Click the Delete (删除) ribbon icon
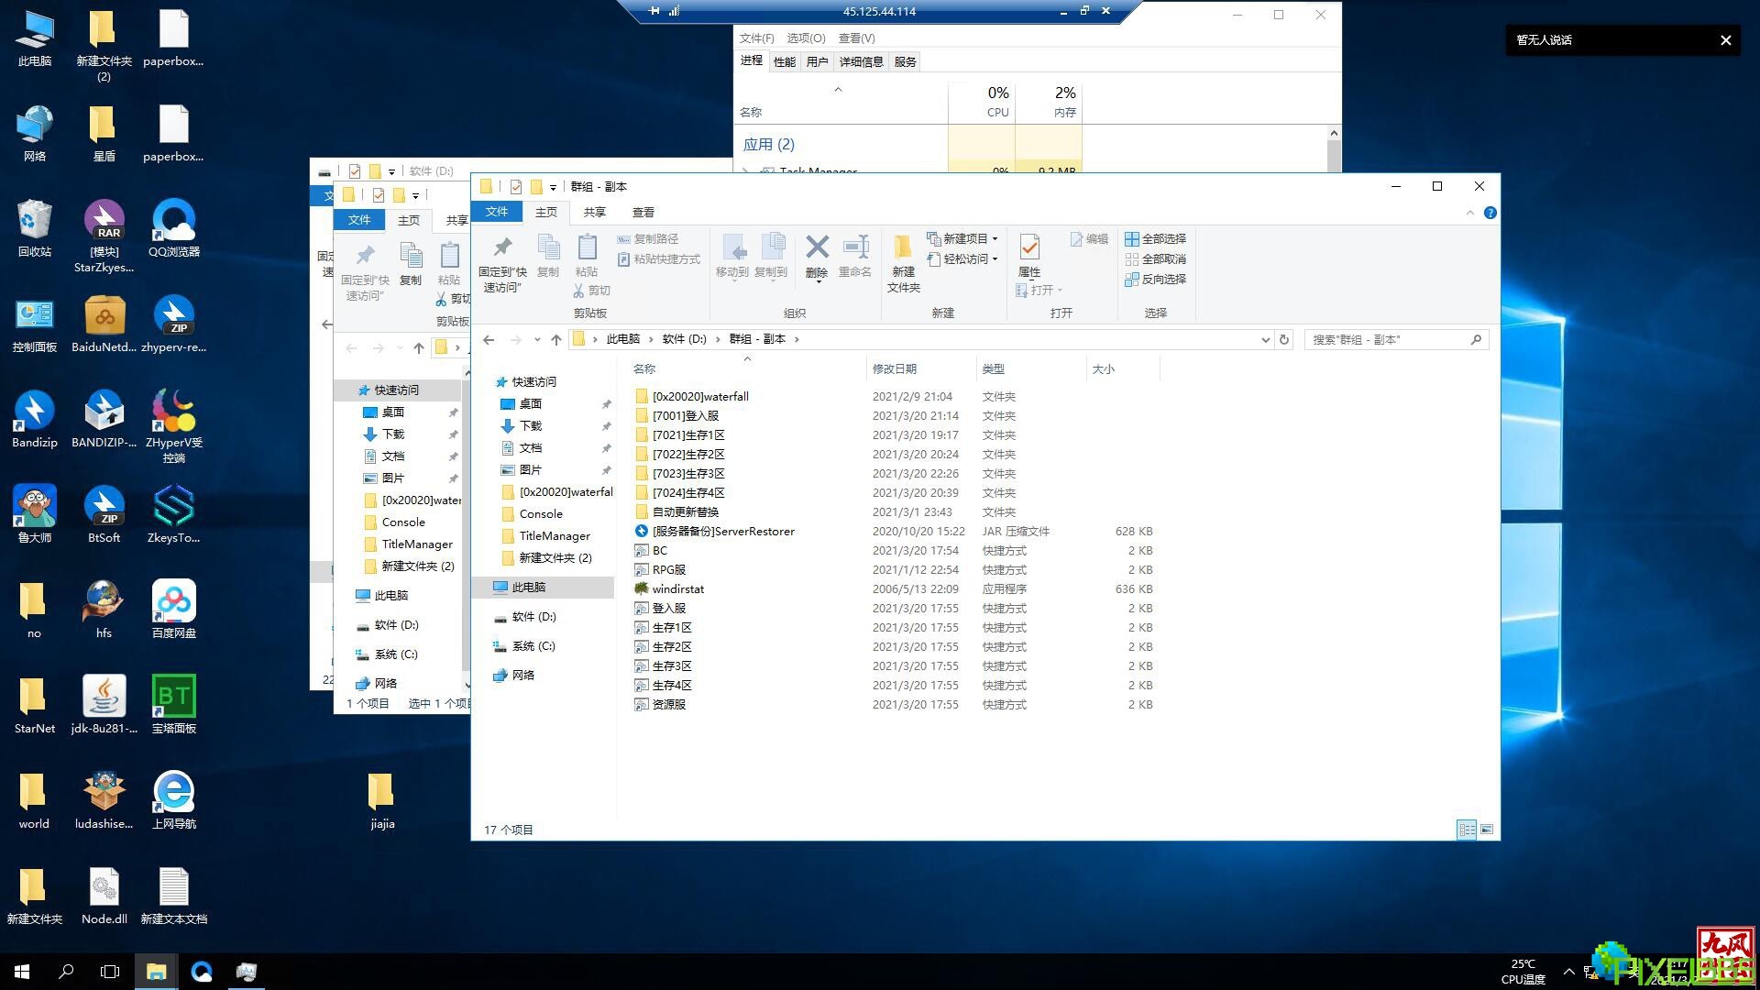 tap(817, 257)
